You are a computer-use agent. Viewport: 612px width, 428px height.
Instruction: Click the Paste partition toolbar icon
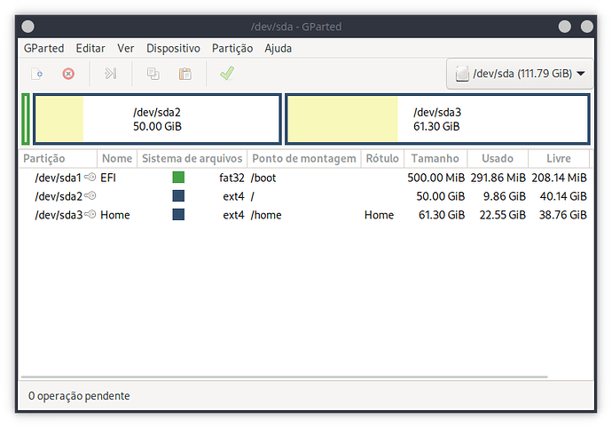tap(184, 74)
